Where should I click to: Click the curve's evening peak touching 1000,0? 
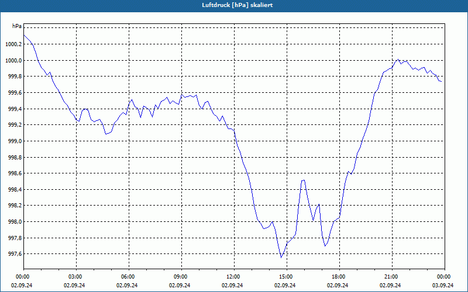(398, 60)
